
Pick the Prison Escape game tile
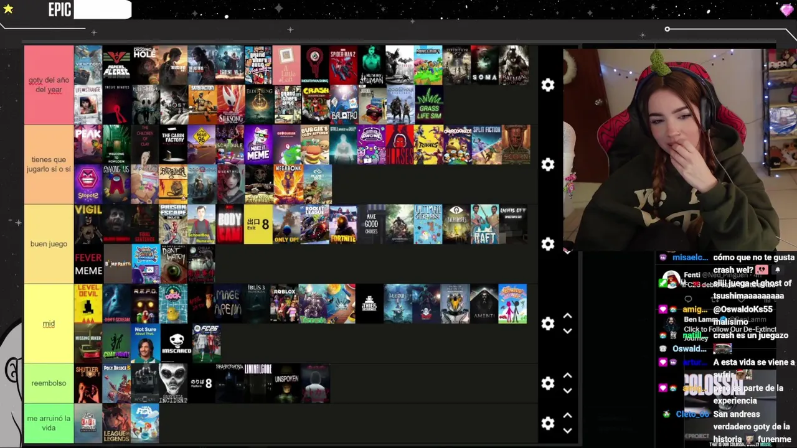tap(173, 224)
